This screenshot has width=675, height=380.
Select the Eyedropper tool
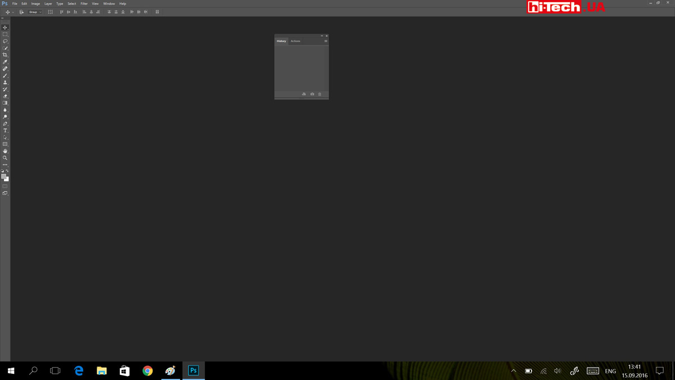[x=5, y=62]
